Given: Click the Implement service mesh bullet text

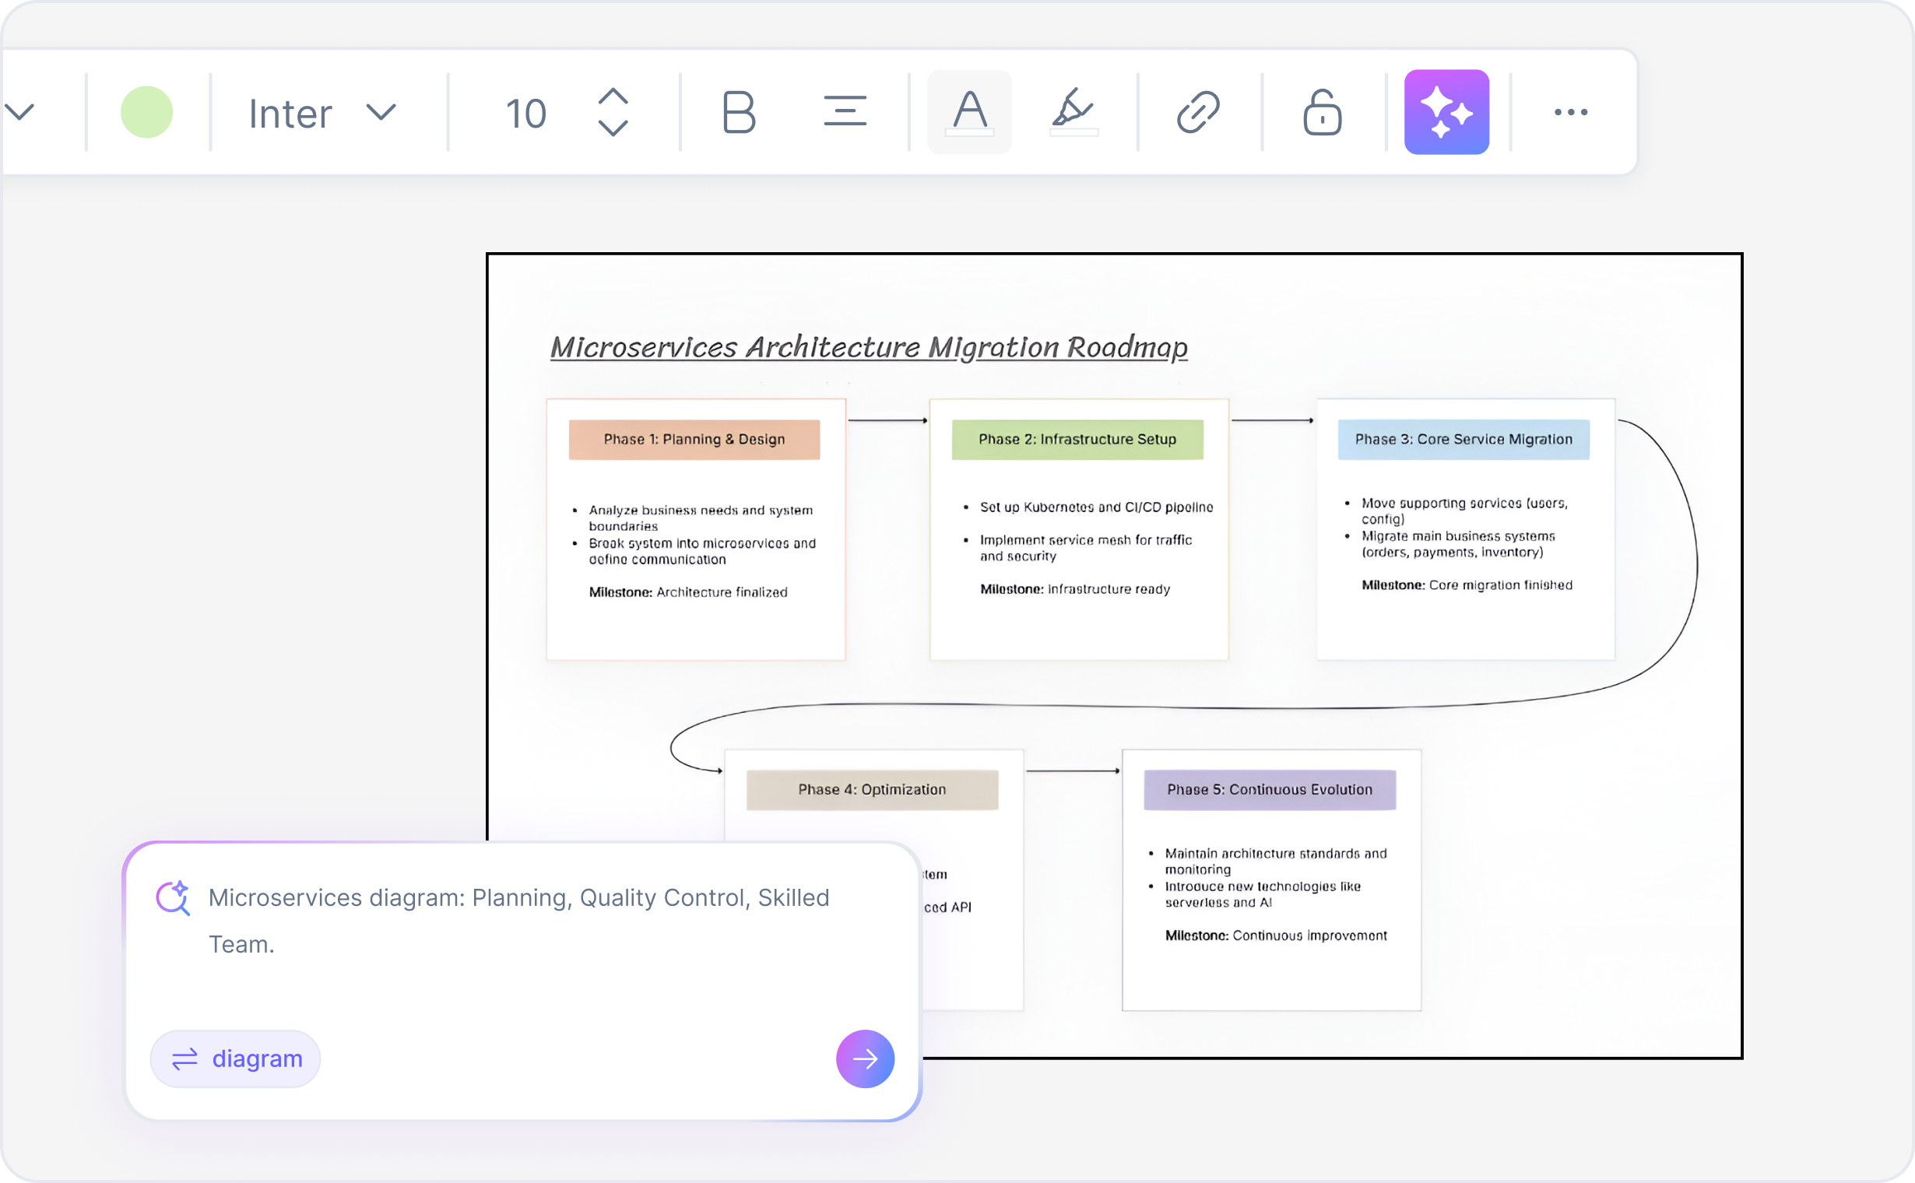Looking at the screenshot, I should (x=1085, y=548).
